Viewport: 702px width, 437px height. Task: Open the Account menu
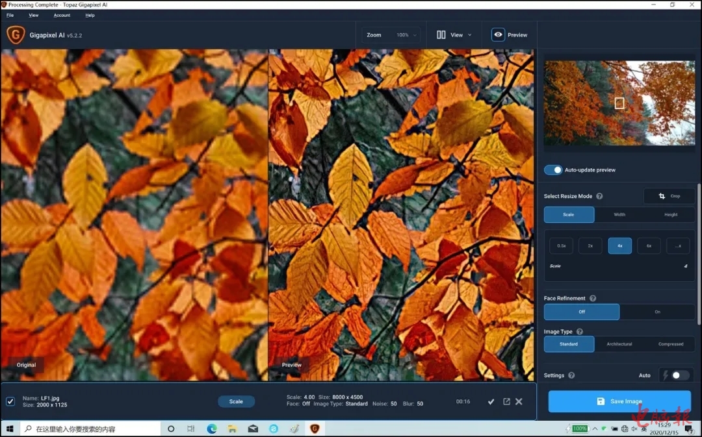[62, 15]
